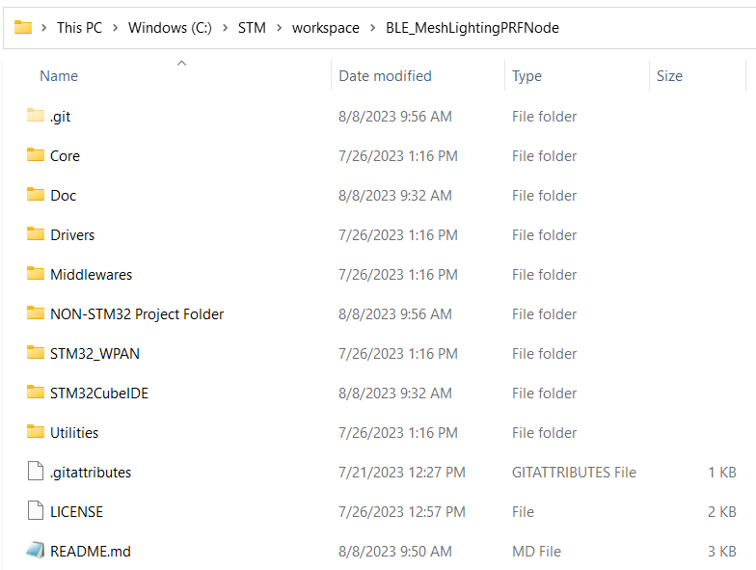
Task: Select the Core folder name
Action: coord(66,156)
